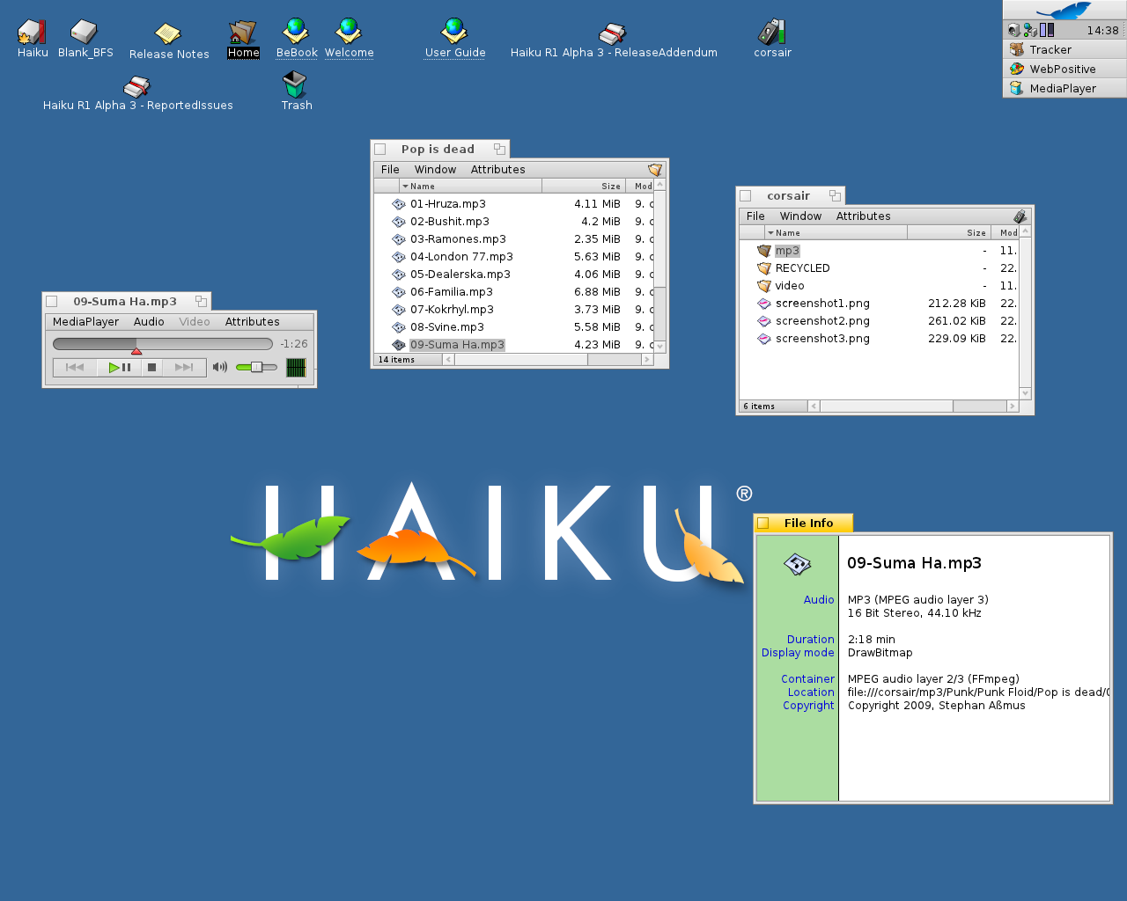Select 01-Hruza.mp3 file icon

(398, 204)
